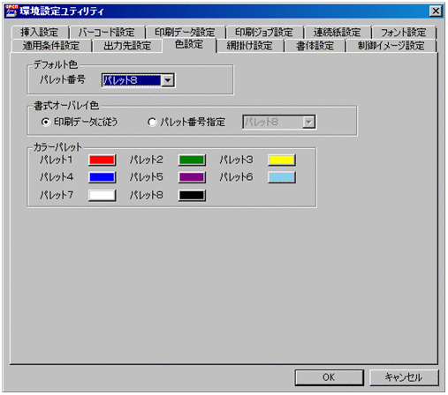
Task: Click the パレット7 label text
Action: pyautogui.click(x=57, y=195)
